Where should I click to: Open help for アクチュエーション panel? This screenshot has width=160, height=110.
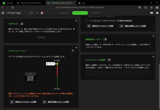[76, 48]
